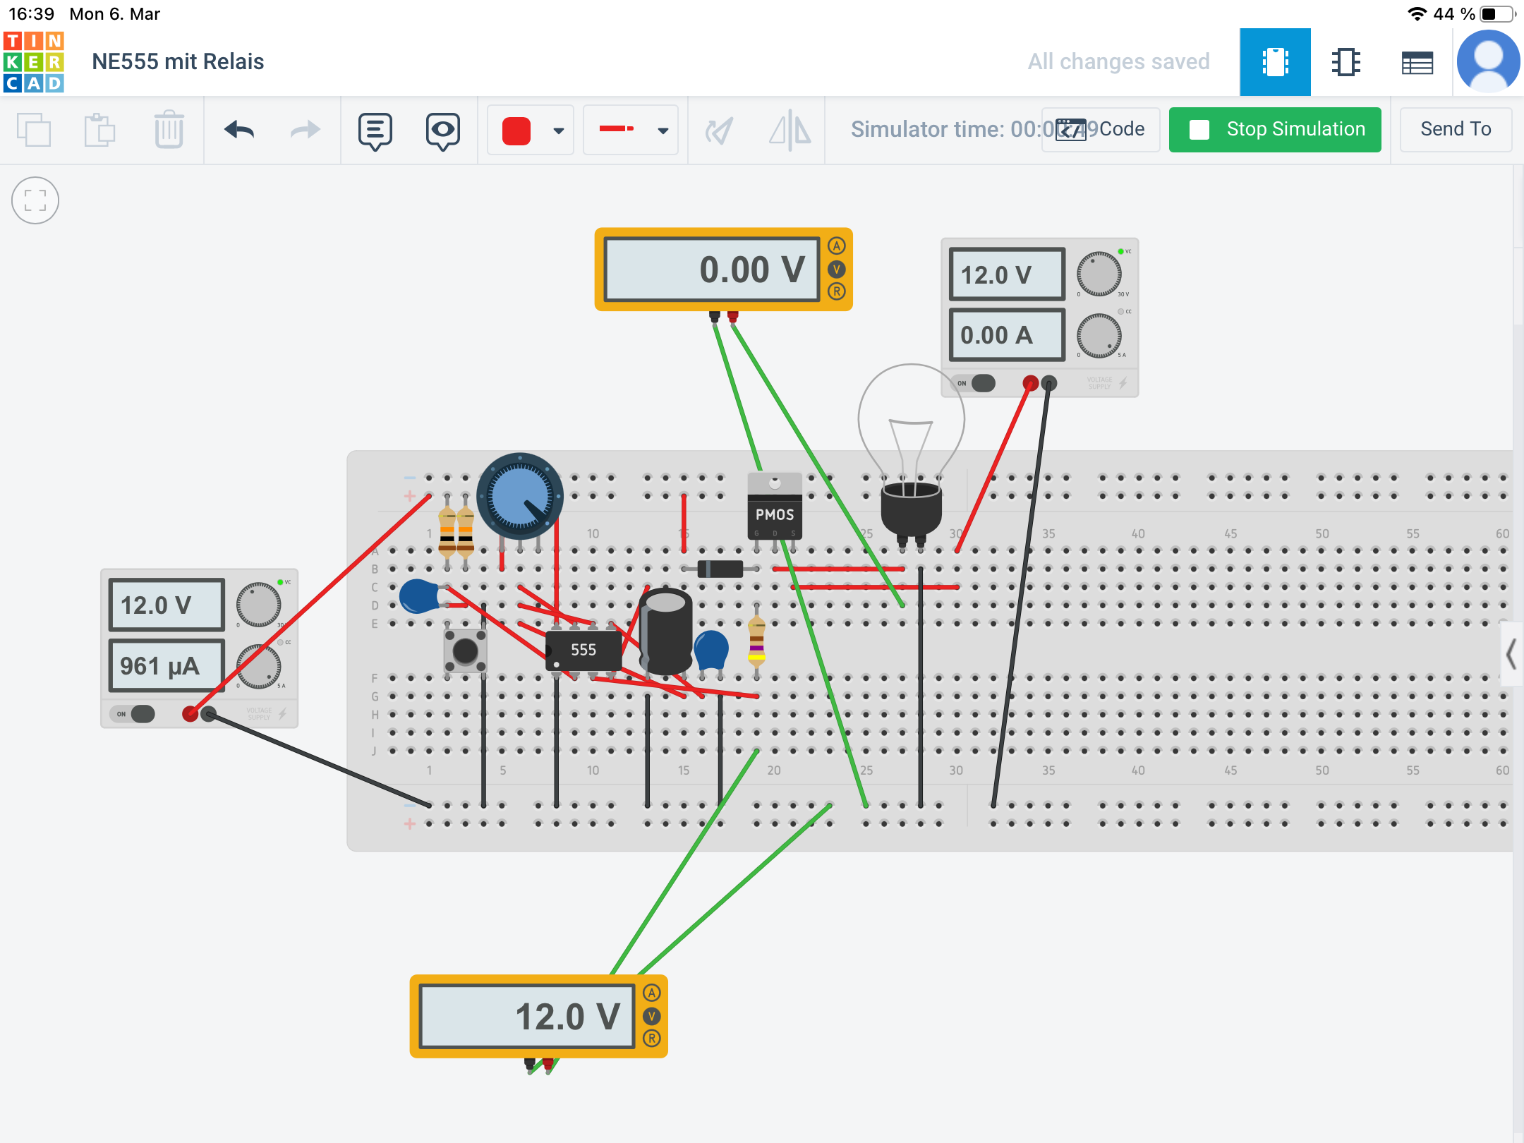Click the bottom multimeter 12.0 V display
This screenshot has width=1524, height=1143.
pos(528,1017)
